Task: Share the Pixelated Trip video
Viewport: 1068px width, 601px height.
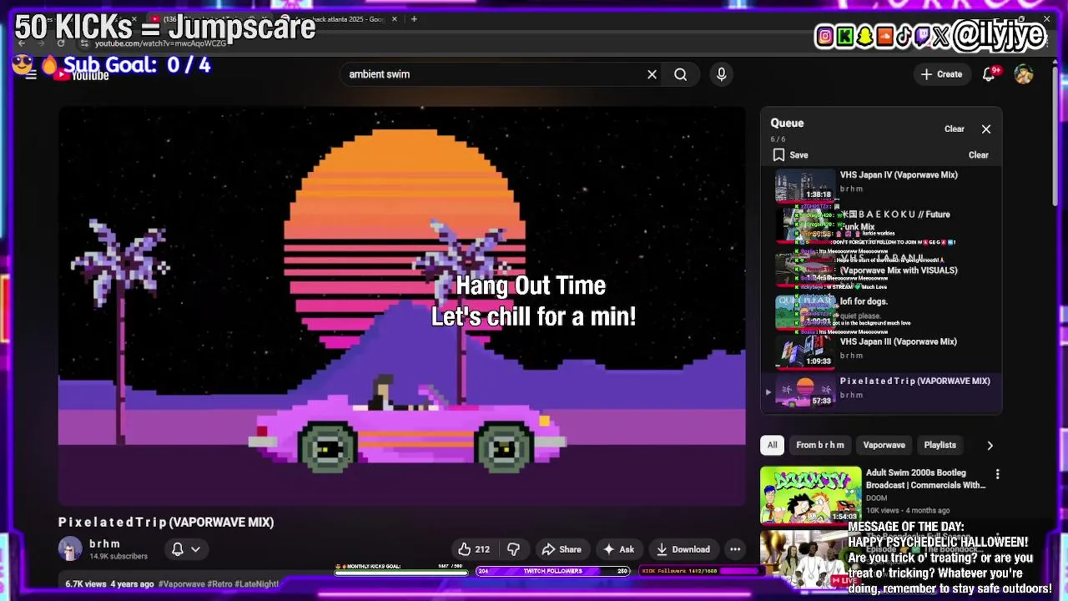Action: click(561, 549)
